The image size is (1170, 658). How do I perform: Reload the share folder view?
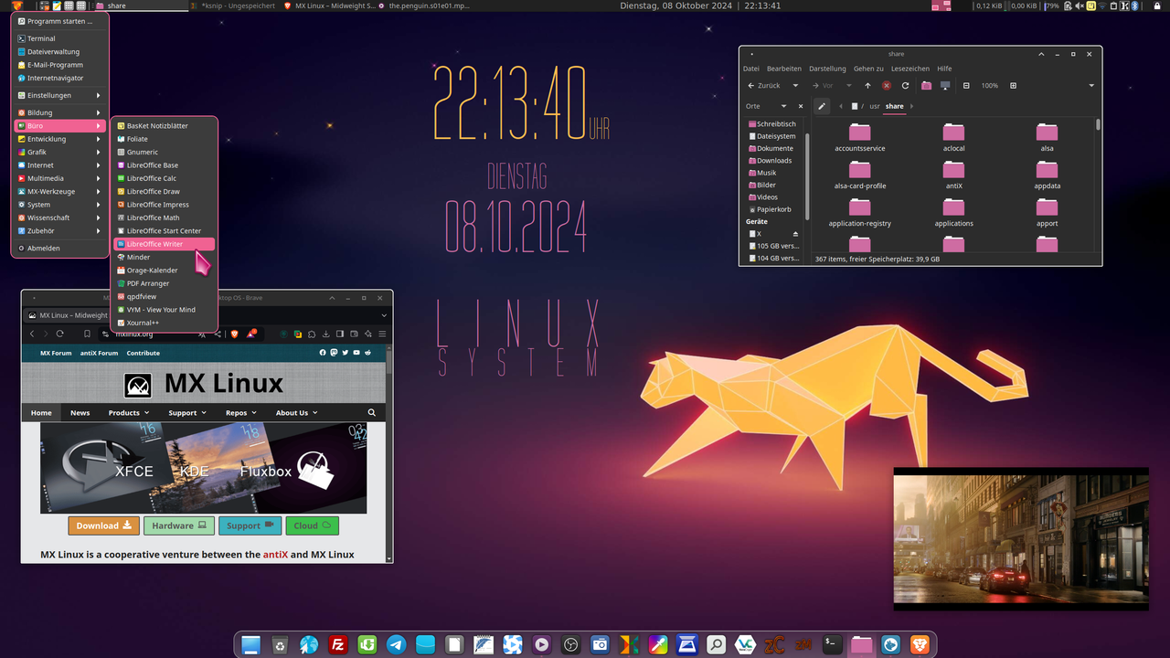(x=905, y=85)
